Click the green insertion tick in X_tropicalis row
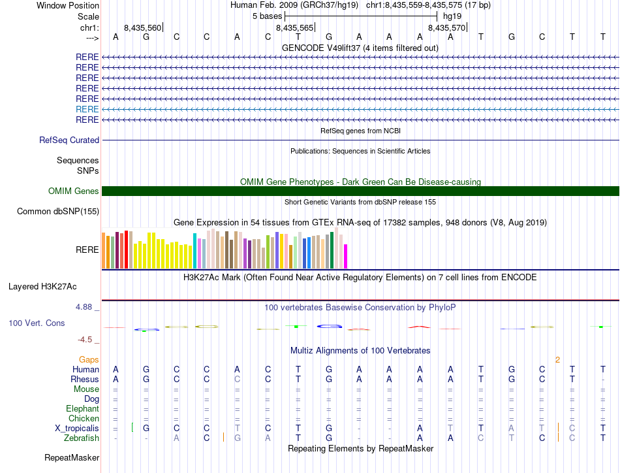 [132, 427]
